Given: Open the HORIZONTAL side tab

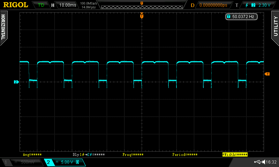Looking at the screenshot, I should click(x=3, y=27).
